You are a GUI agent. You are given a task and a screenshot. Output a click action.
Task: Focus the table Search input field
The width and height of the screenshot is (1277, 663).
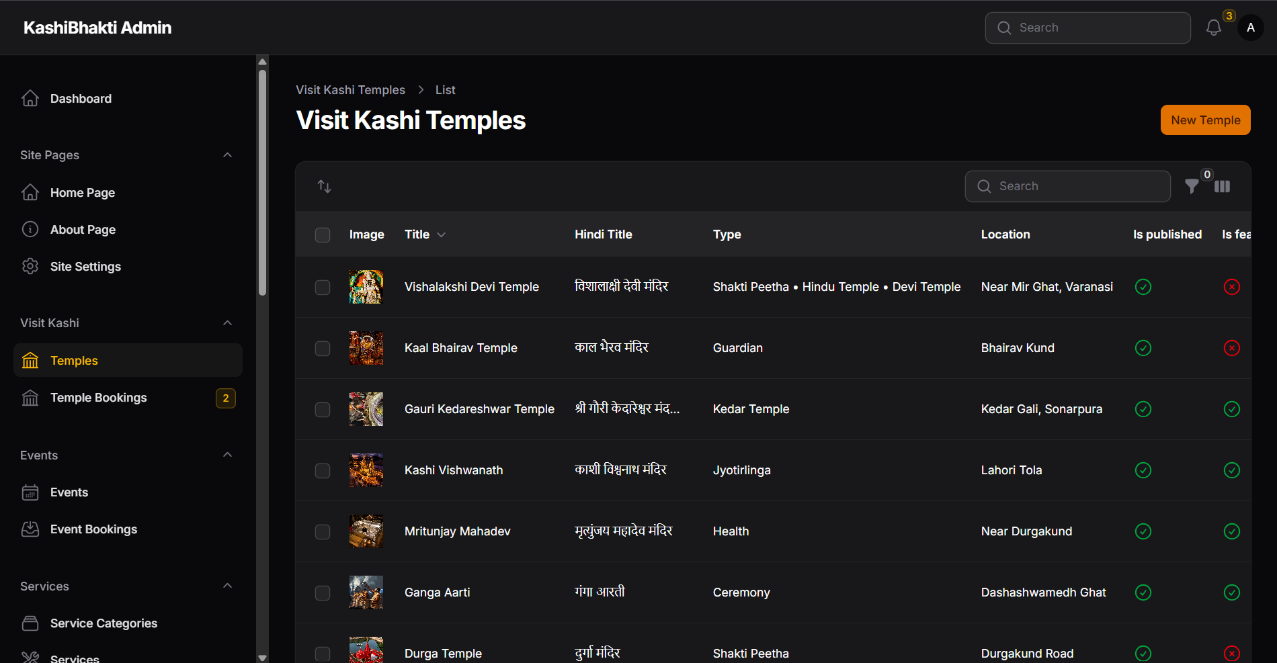click(x=1068, y=186)
